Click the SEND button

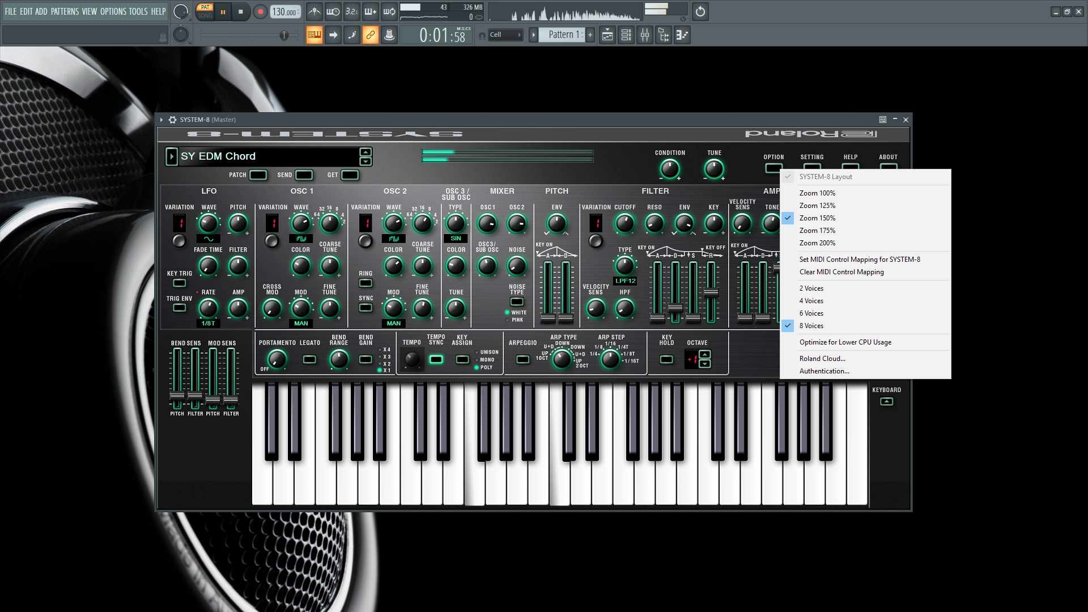(304, 175)
